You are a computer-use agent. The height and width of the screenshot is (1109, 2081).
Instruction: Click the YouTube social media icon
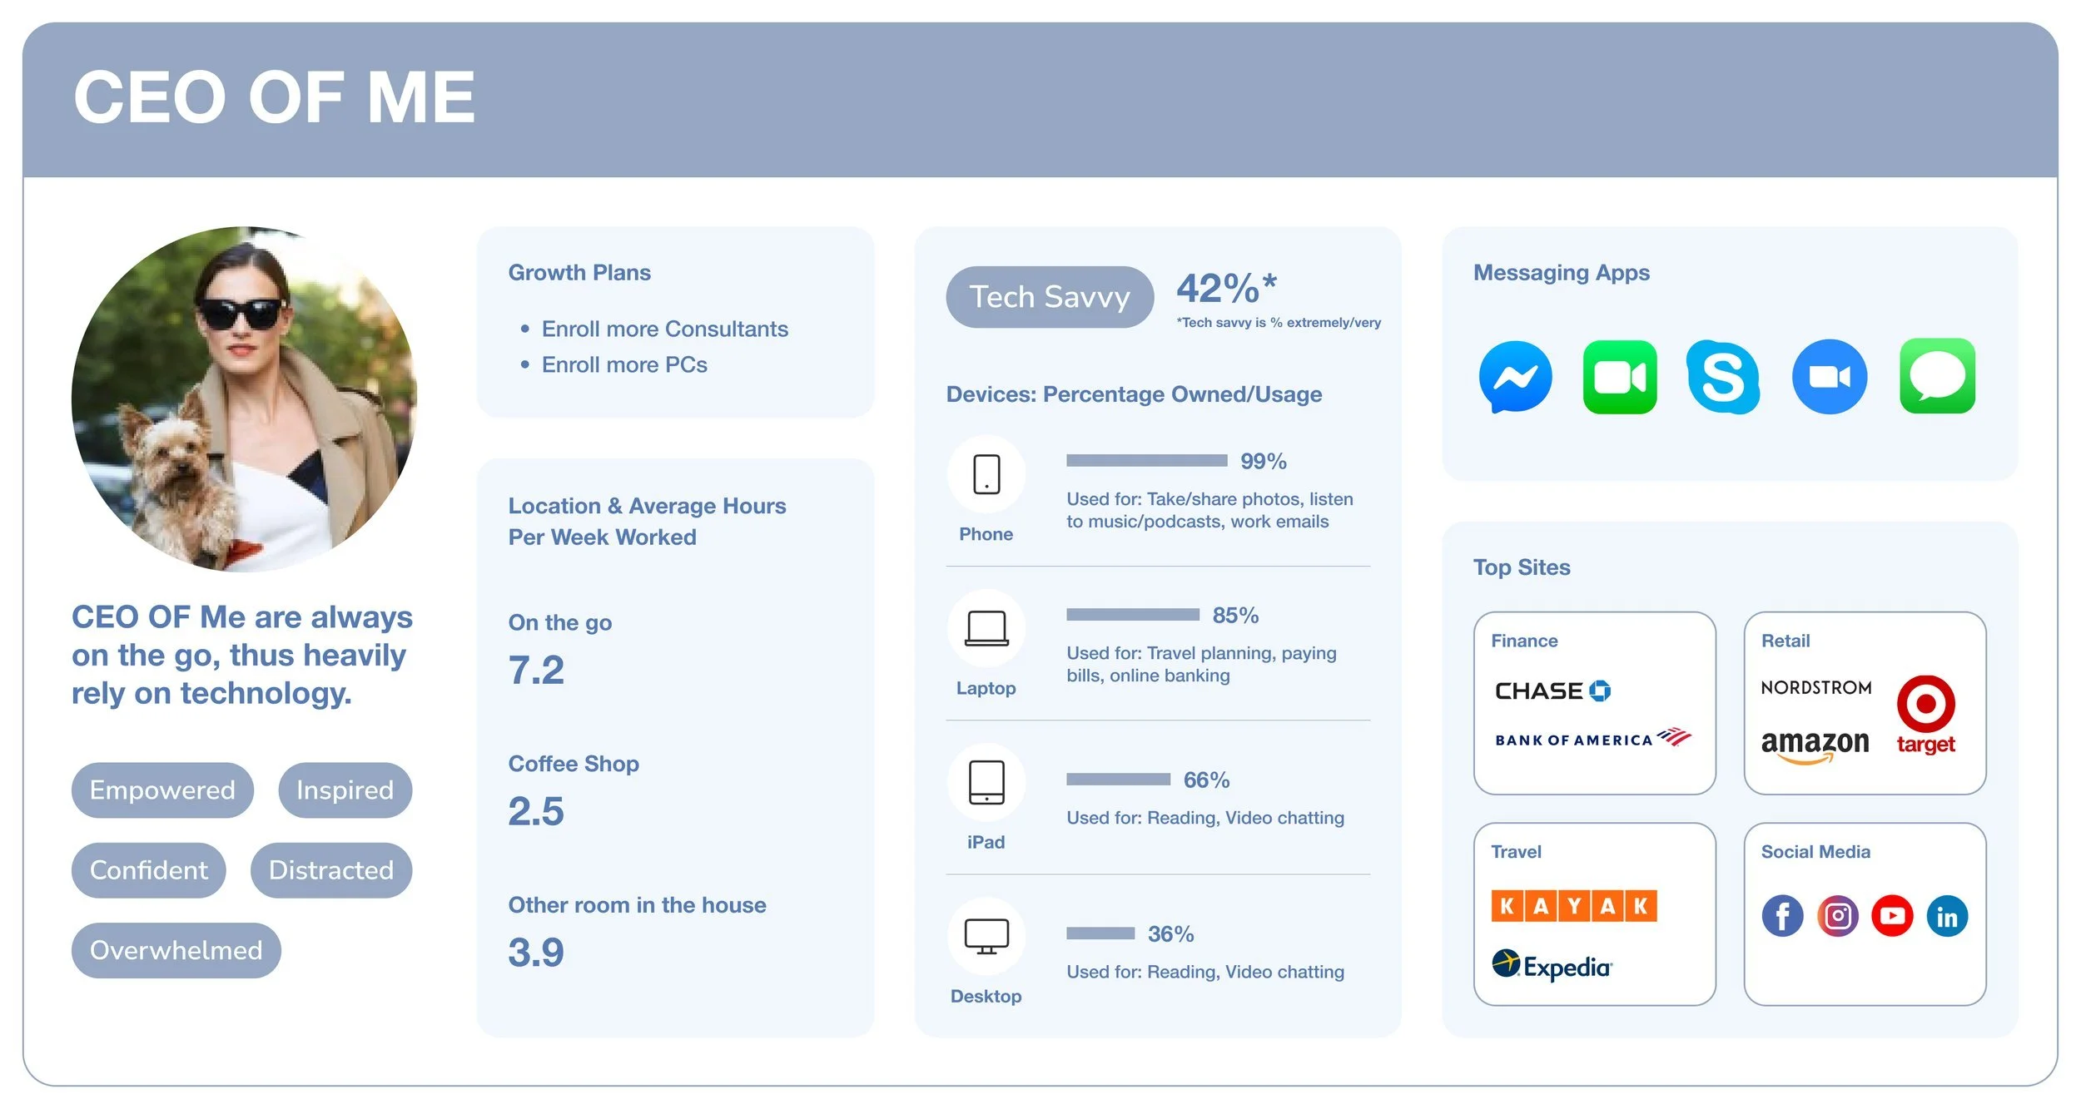coord(1892,916)
